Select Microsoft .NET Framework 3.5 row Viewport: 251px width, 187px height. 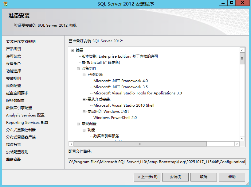(x=120, y=87)
